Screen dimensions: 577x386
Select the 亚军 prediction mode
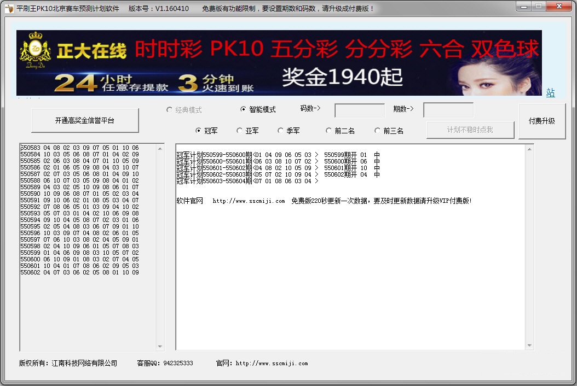(x=239, y=131)
